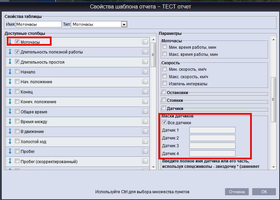
Task: Open info icon for Нач. положение column
Action: click(x=145, y=82)
